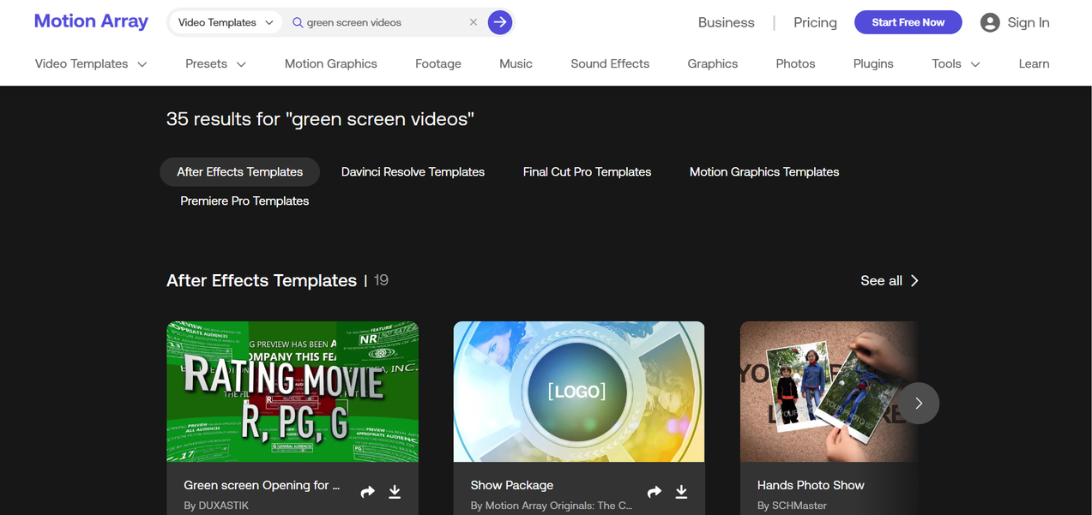Submit search with the purple arrow button
1092x515 pixels.
[500, 22]
